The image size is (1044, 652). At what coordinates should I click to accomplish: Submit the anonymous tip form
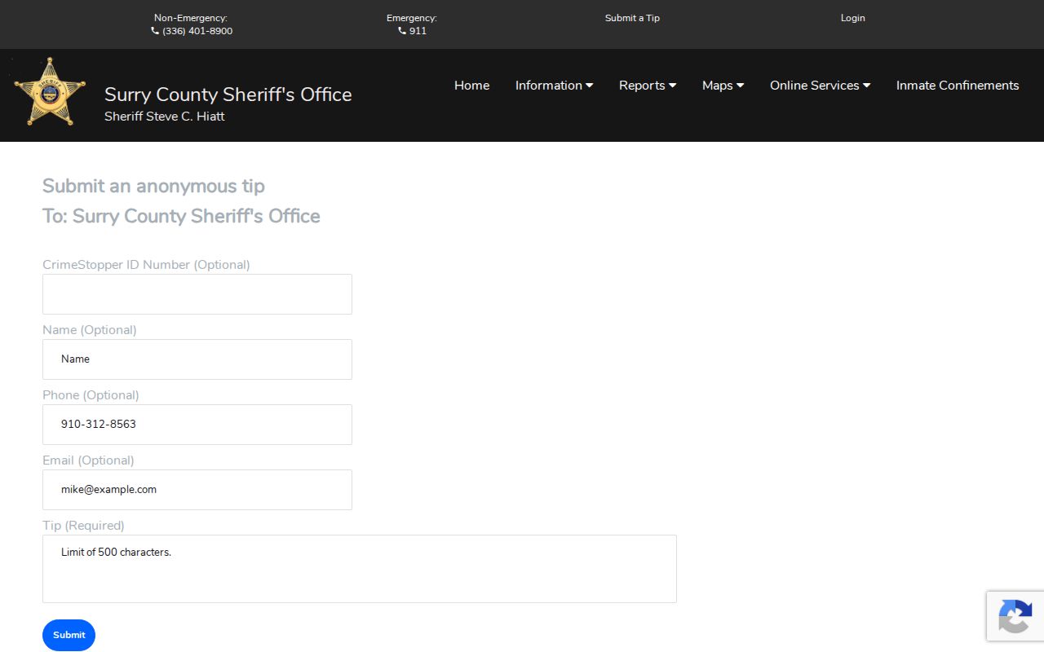[69, 635]
